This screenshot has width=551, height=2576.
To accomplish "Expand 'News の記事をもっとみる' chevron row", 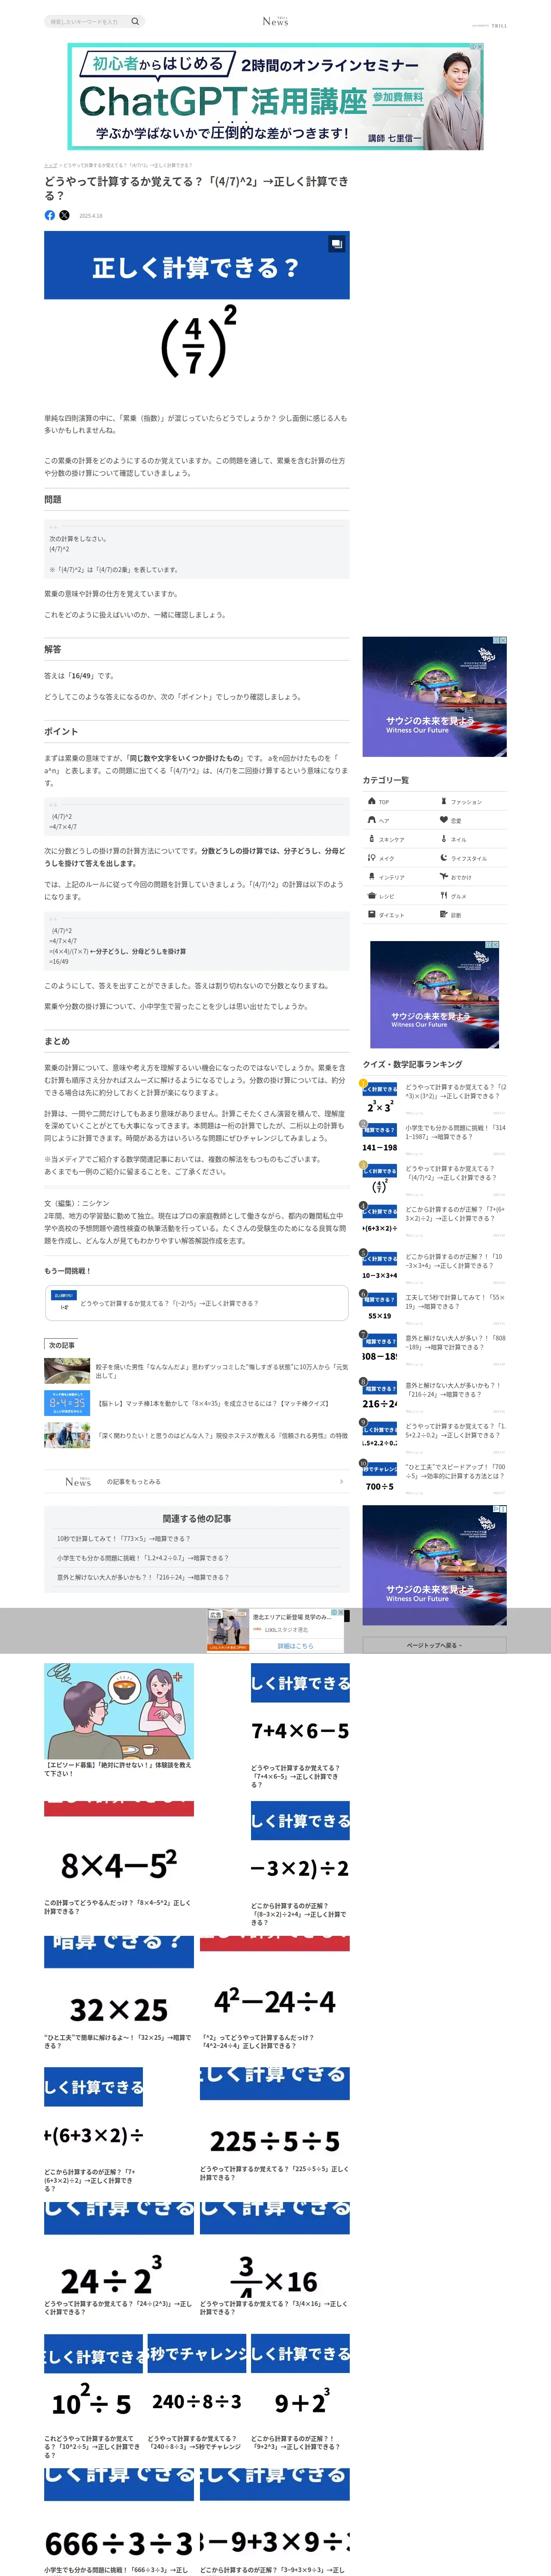I will [x=197, y=1481].
